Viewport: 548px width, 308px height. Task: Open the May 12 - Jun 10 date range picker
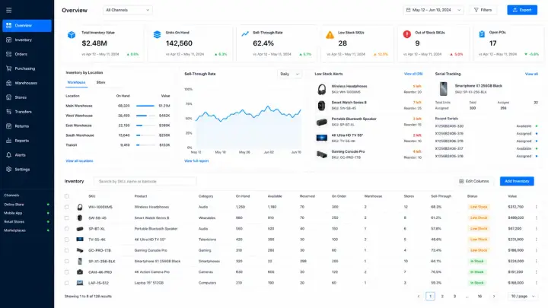click(433, 10)
